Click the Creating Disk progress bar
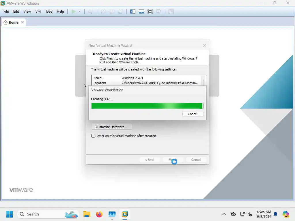This screenshot has width=295, height=221. [147, 106]
